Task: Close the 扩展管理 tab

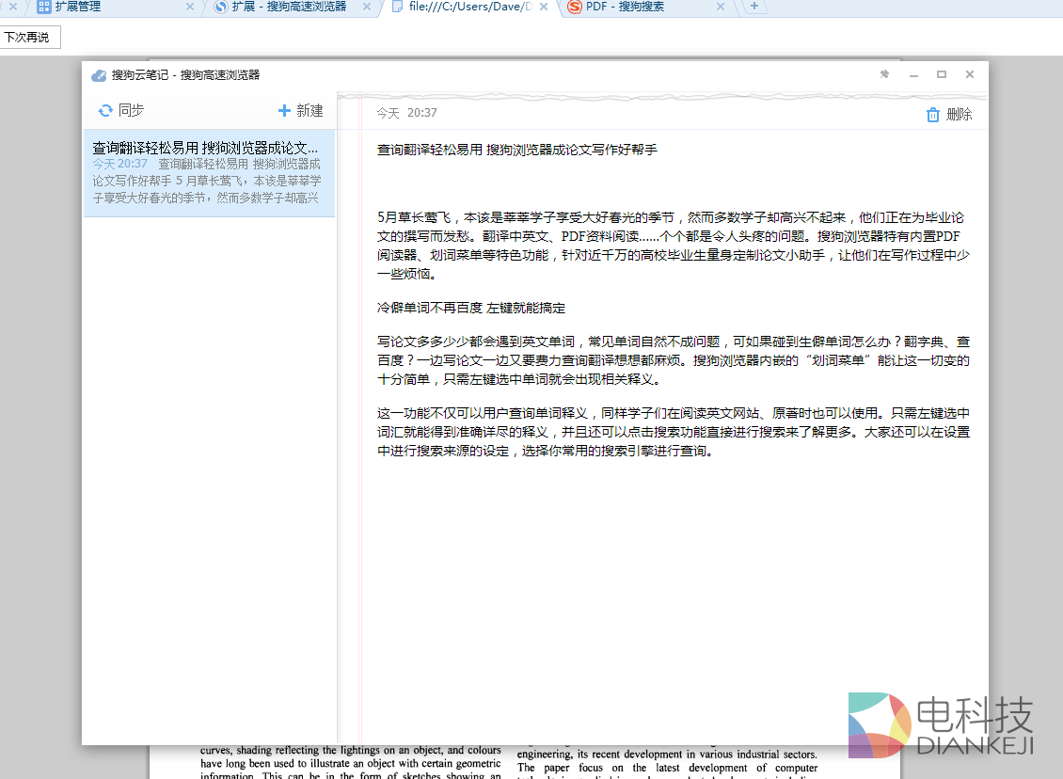Action: click(190, 7)
